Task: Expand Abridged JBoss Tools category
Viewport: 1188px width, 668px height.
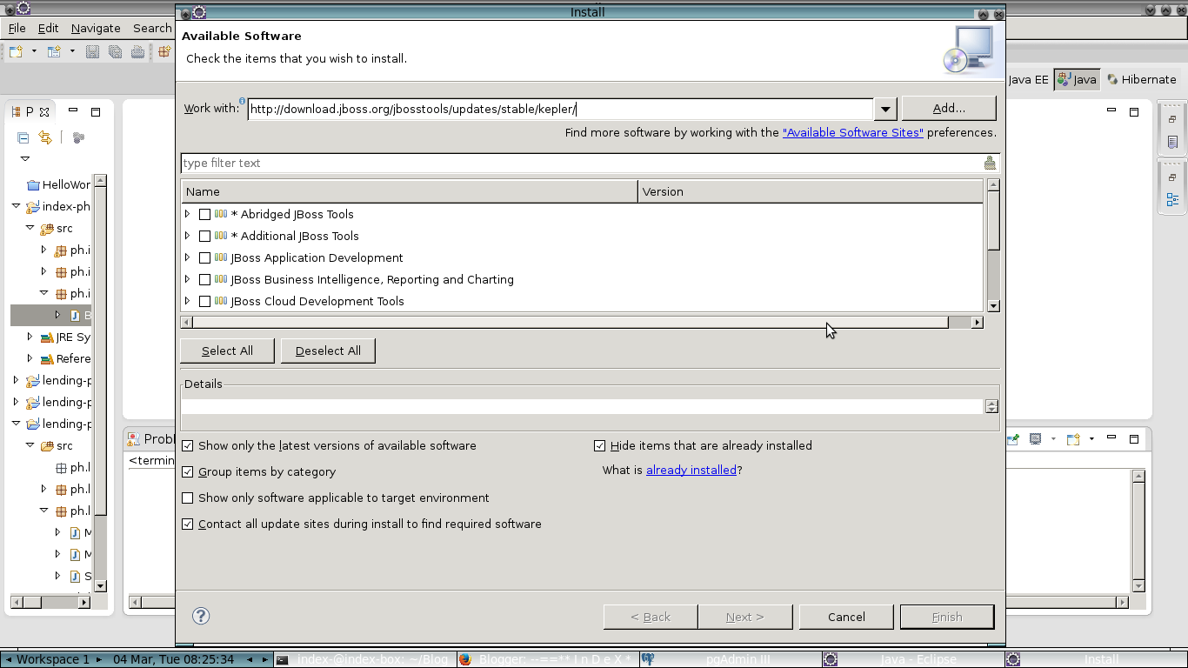Action: coord(187,214)
